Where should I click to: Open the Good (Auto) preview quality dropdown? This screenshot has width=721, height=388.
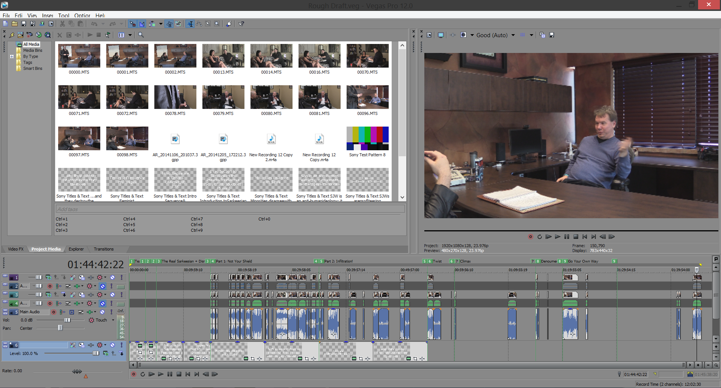point(513,35)
